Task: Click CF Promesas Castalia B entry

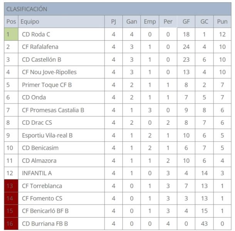Action: [x=53, y=110]
